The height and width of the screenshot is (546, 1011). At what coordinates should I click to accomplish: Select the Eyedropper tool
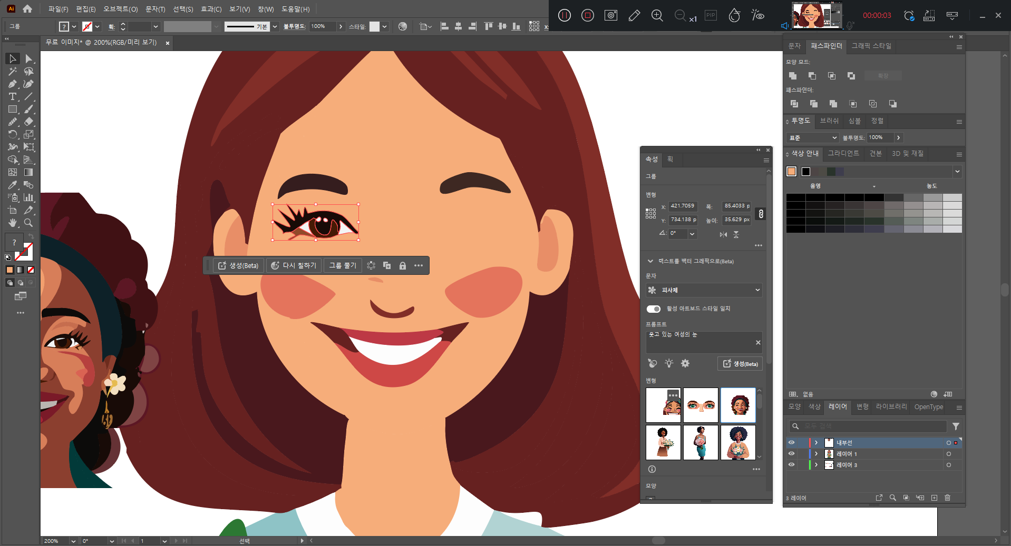click(x=13, y=185)
